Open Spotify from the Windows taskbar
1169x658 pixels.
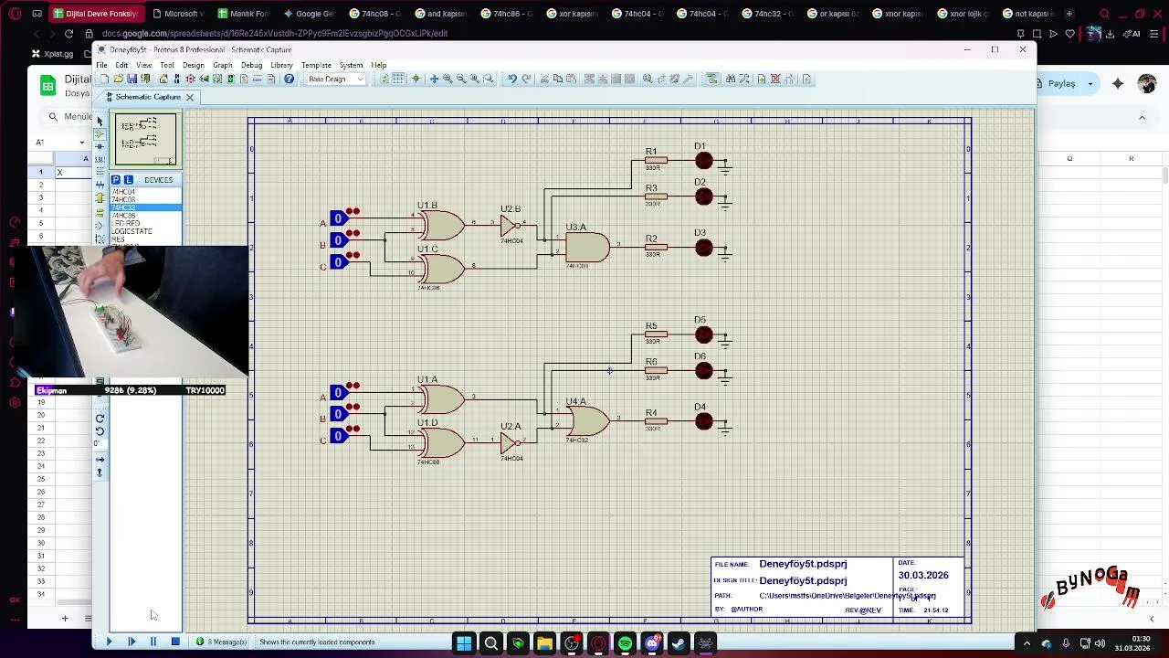pyautogui.click(x=625, y=643)
